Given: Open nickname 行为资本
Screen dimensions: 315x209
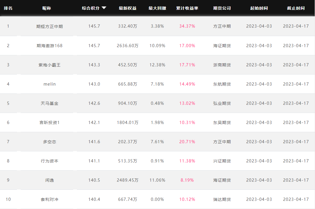Looking at the screenshot, I should 50,161.
